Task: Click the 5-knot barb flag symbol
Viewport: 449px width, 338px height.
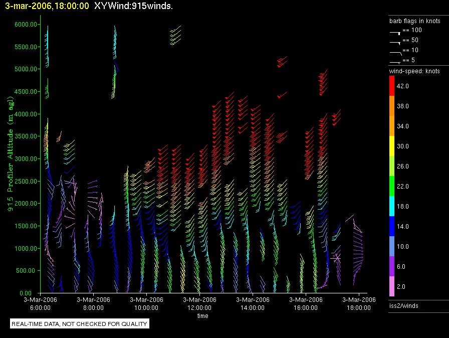Action: pyautogui.click(x=395, y=62)
